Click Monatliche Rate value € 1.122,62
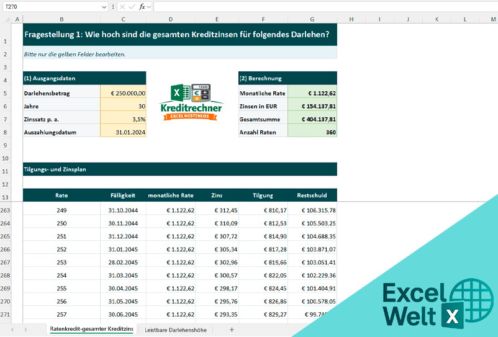The height and width of the screenshot is (337, 498). (312, 91)
